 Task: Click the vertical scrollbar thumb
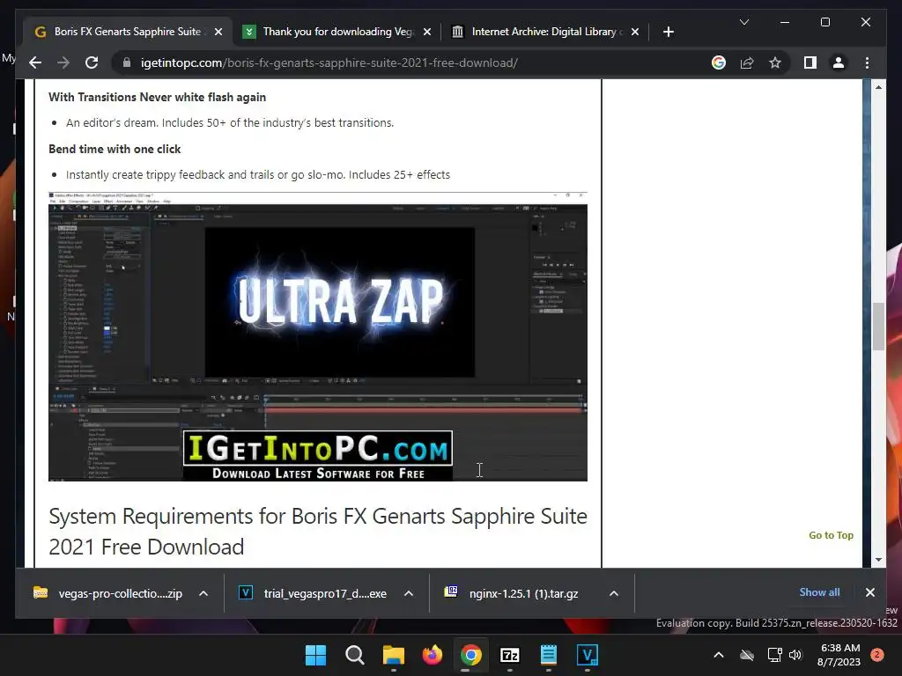point(878,326)
